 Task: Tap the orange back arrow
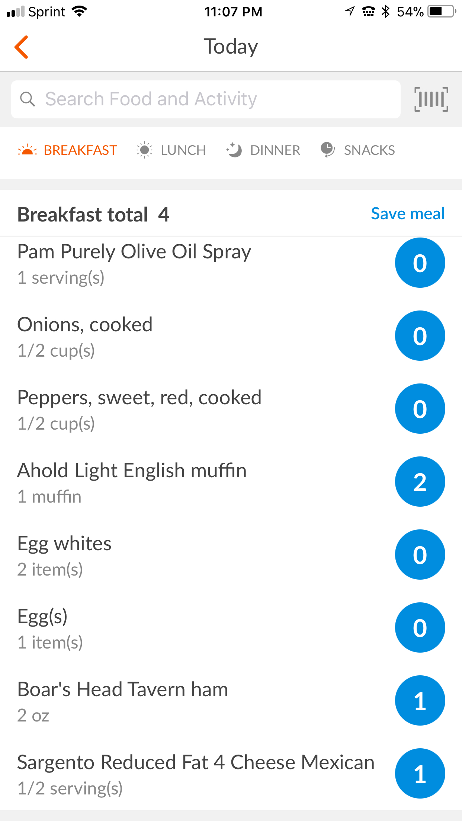coord(22,47)
